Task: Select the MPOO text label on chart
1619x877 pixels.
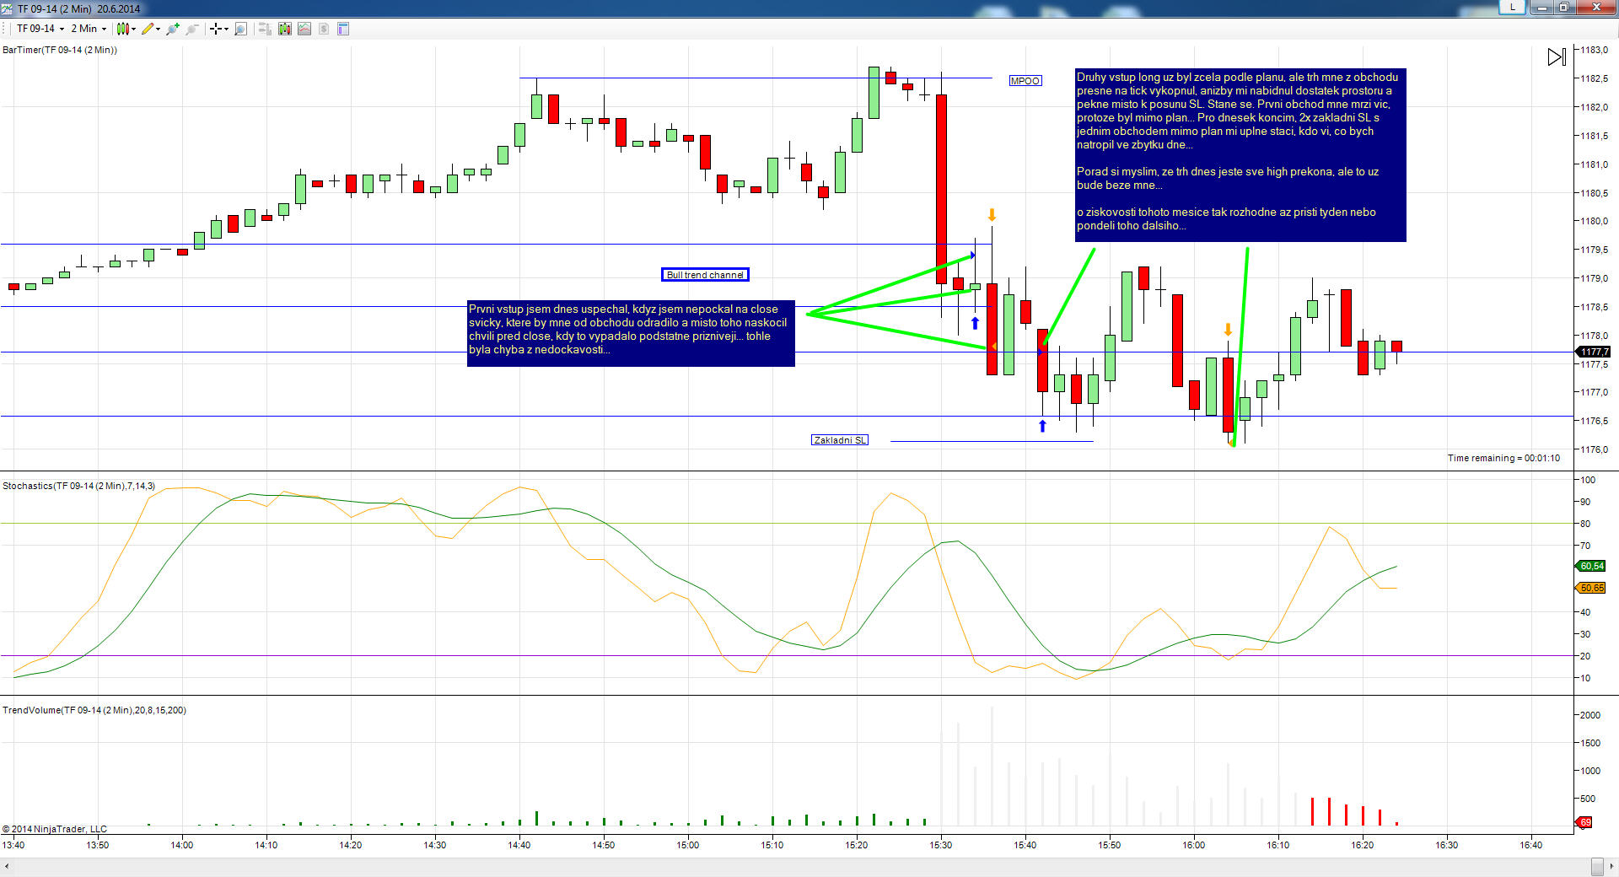Action: coord(1025,81)
